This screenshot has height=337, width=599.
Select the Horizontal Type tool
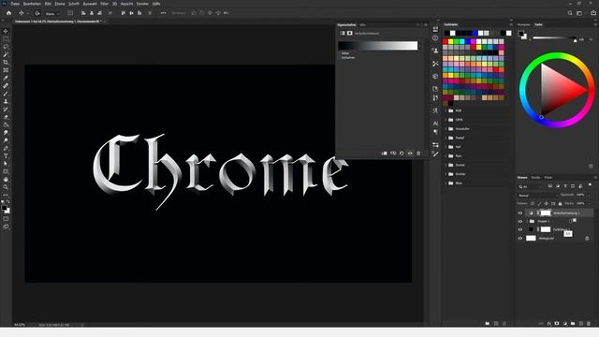pos(6,156)
